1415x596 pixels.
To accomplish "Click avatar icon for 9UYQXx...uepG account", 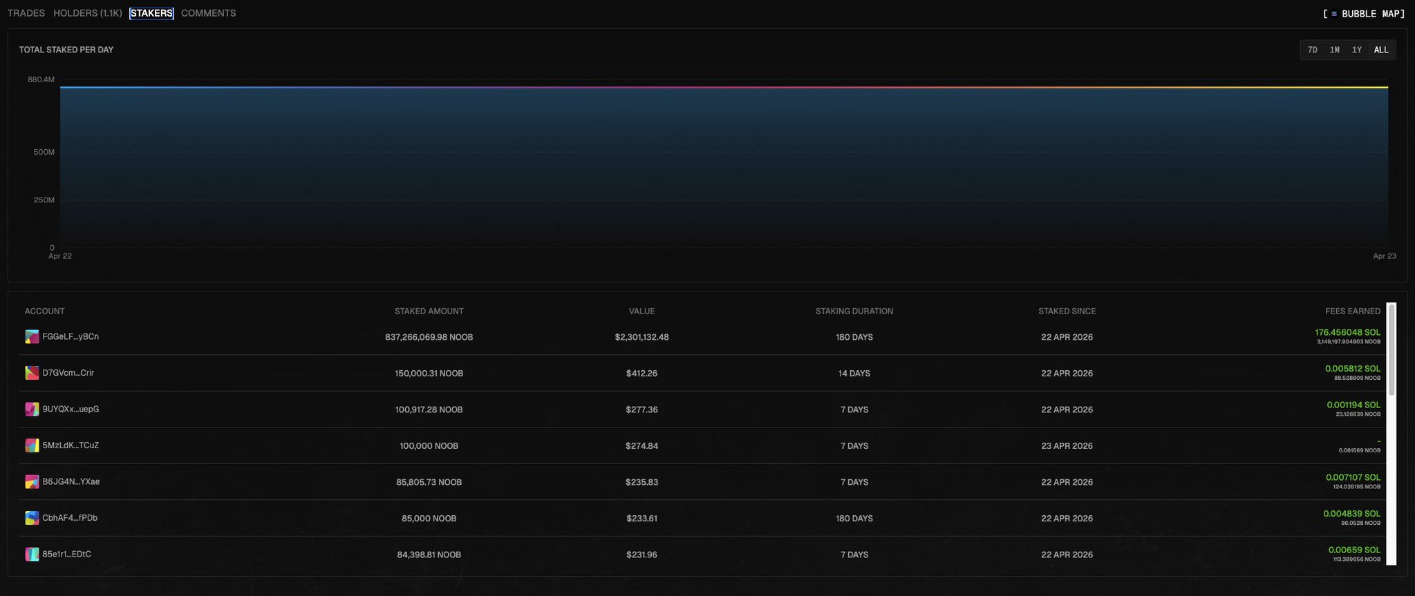I will coord(32,410).
